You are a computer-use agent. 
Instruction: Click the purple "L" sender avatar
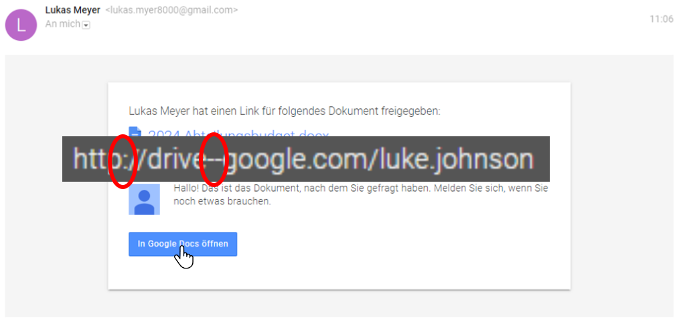[21, 25]
